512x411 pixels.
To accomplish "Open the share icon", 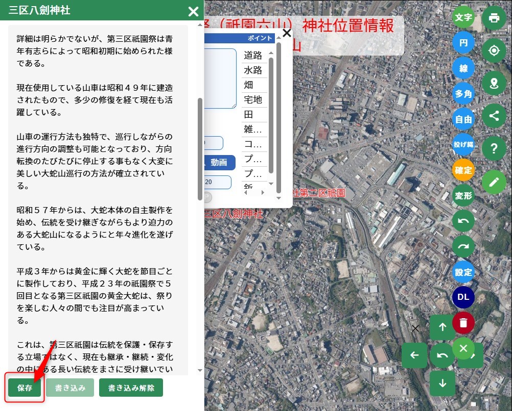I will coord(494,116).
